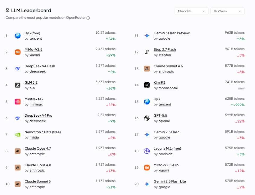Click the hourglass icon next to LLM Leaderboard
The image size is (255, 195).
tap(7, 10)
